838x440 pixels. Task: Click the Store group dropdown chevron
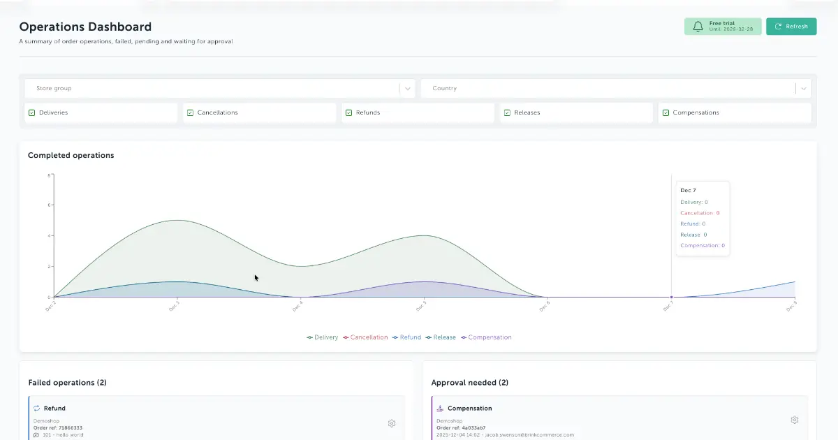(407, 88)
